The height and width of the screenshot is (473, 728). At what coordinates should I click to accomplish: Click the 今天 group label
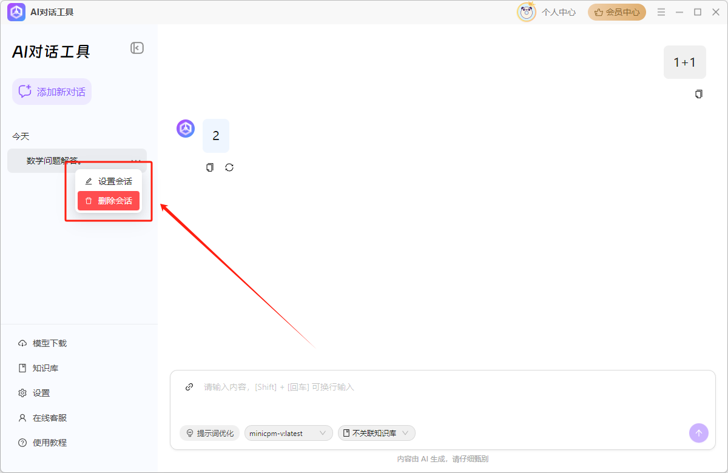21,136
